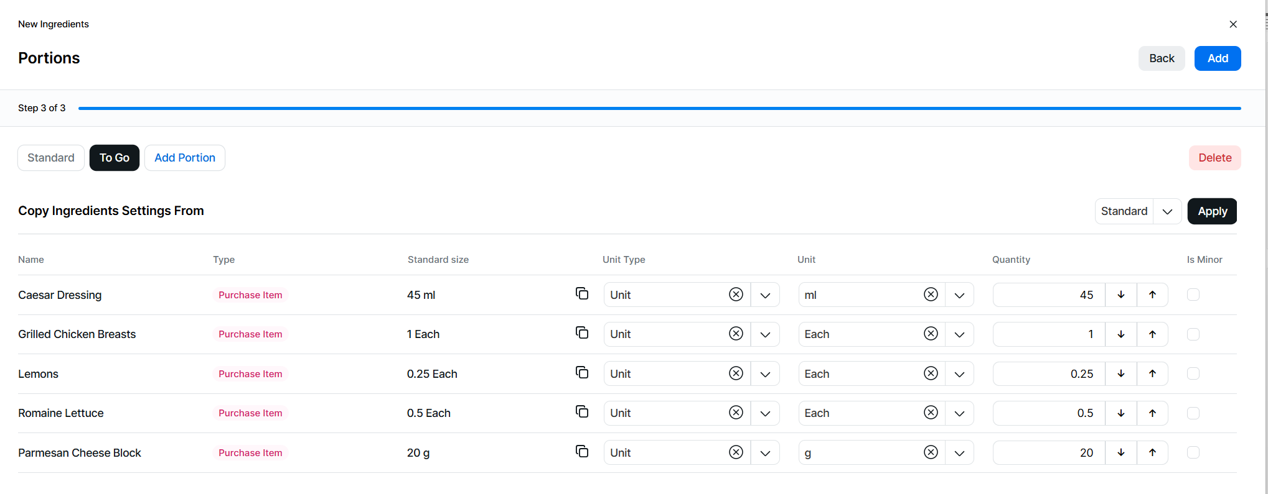Check Is Minor for Lemons
The width and height of the screenshot is (1268, 494).
(x=1193, y=373)
